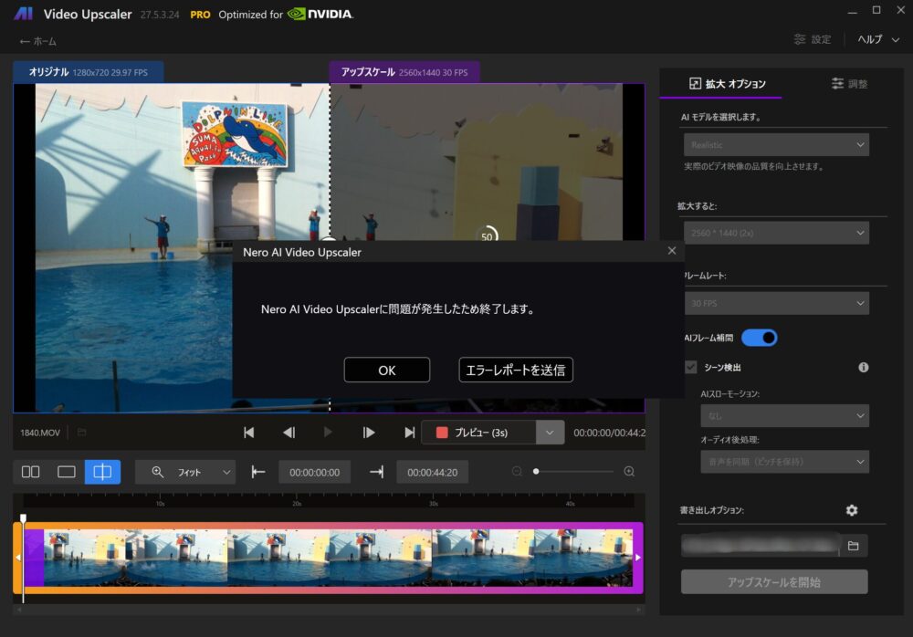Toggle AIフレーム補間 switch

(760, 338)
